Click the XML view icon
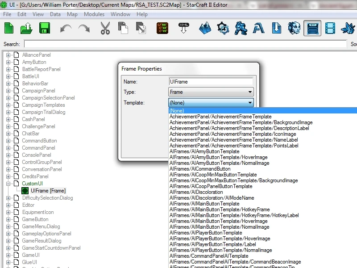Image resolution: width=357 pixels, height=268 pixels. tap(184, 28)
